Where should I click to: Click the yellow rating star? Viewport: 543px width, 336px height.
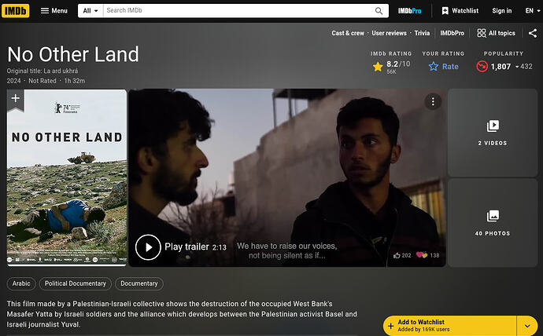click(378, 66)
